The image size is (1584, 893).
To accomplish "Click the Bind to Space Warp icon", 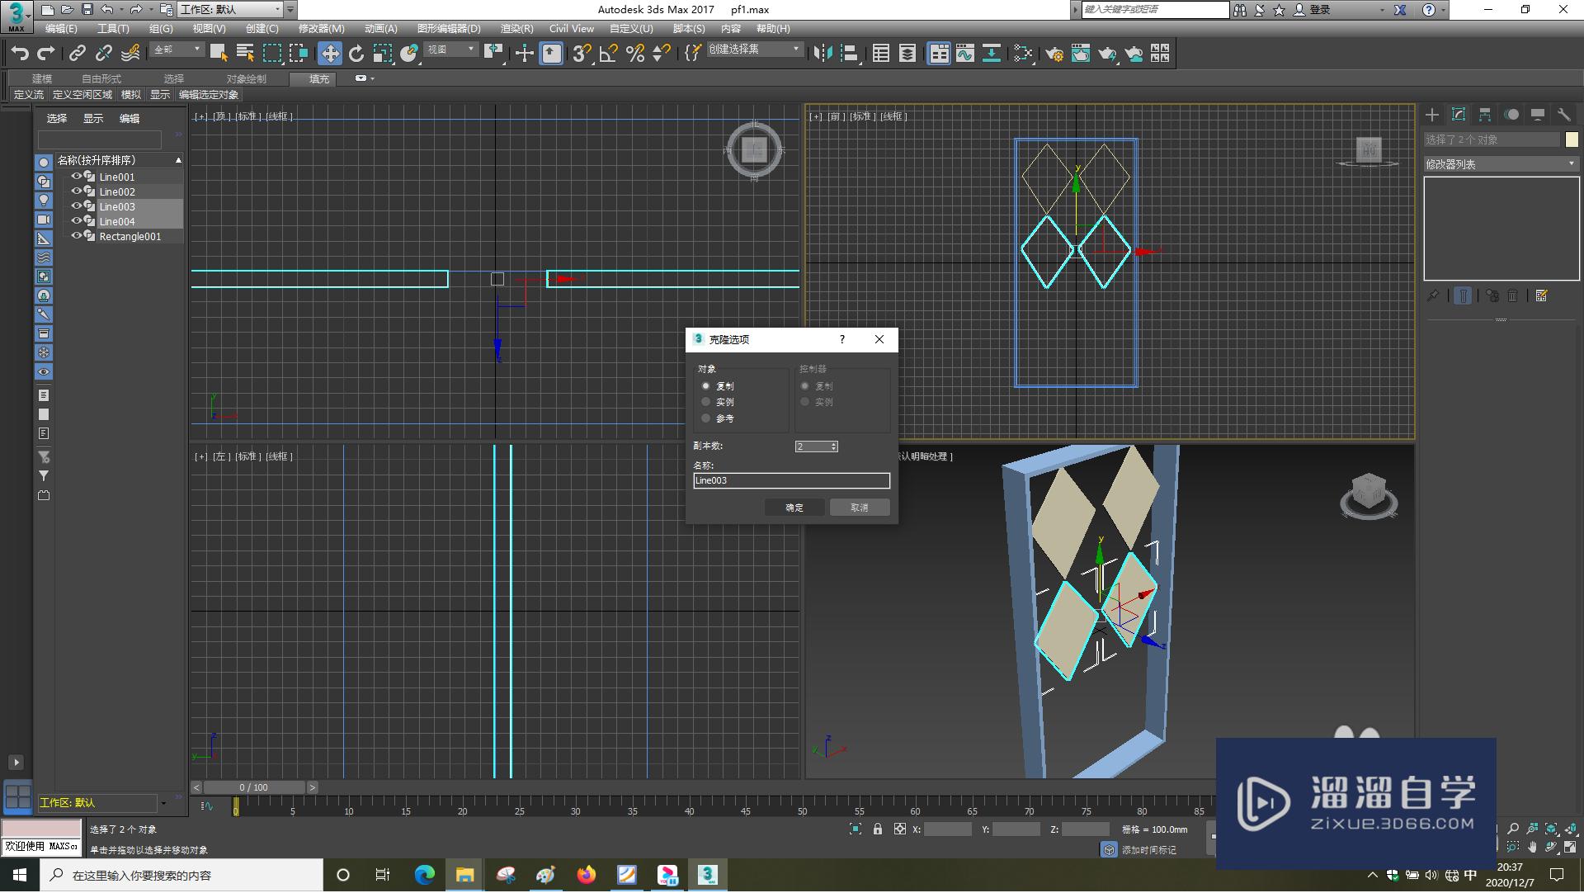I will pyautogui.click(x=130, y=54).
